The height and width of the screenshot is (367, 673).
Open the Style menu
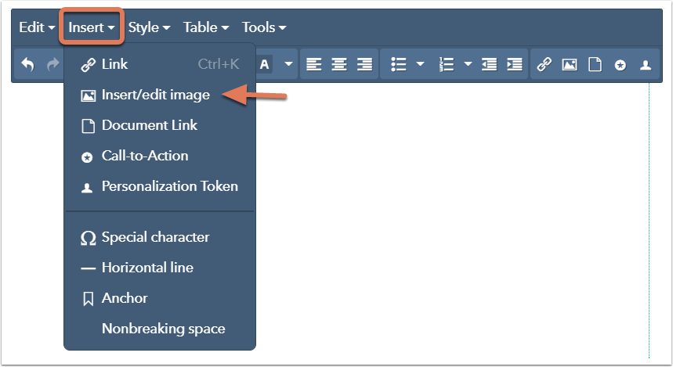tap(149, 27)
